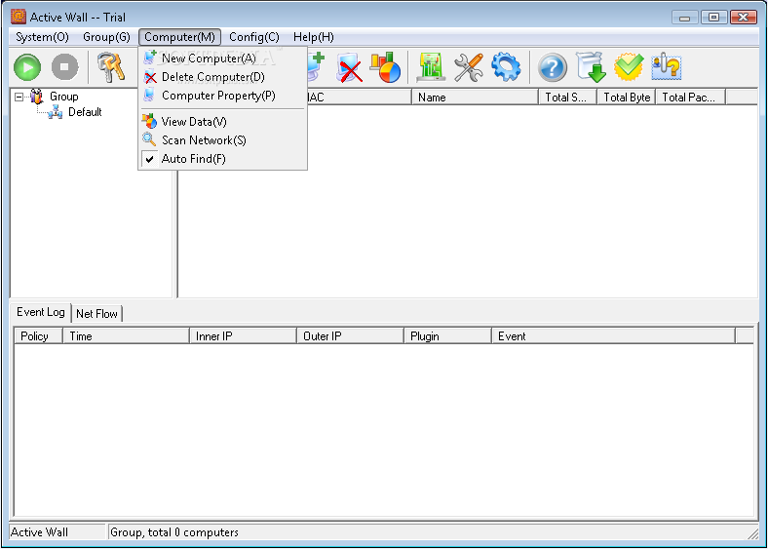The width and height of the screenshot is (768, 549).
Task: Choose Scan Network(S) from menu
Action: point(223,140)
